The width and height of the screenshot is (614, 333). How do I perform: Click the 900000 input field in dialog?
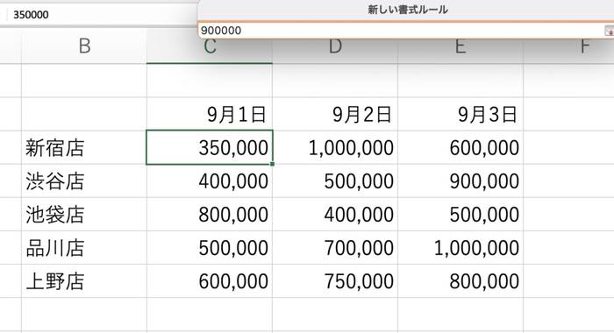(x=402, y=30)
